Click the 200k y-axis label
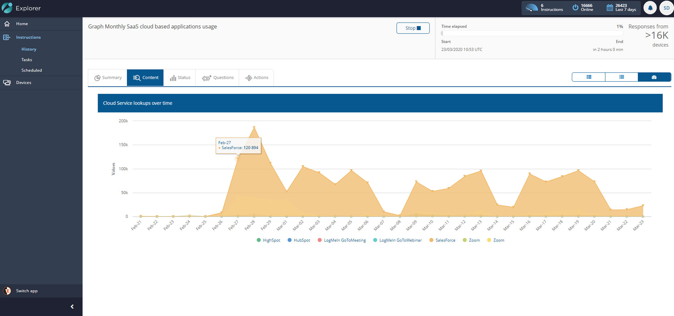 123,121
